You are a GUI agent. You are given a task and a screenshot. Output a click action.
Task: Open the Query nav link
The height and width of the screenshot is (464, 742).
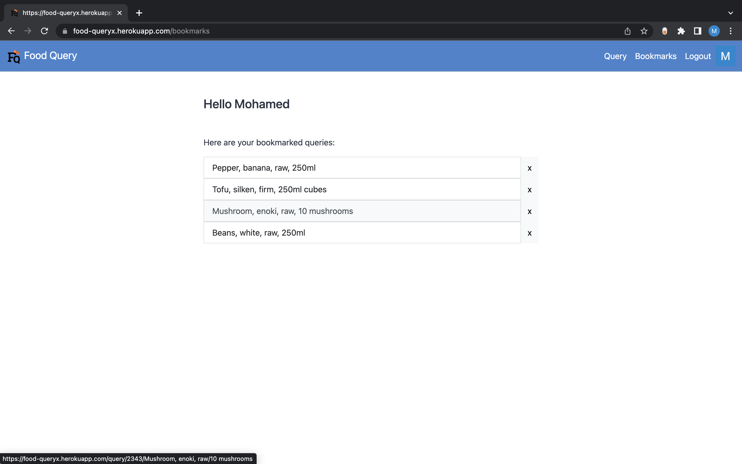tap(615, 56)
